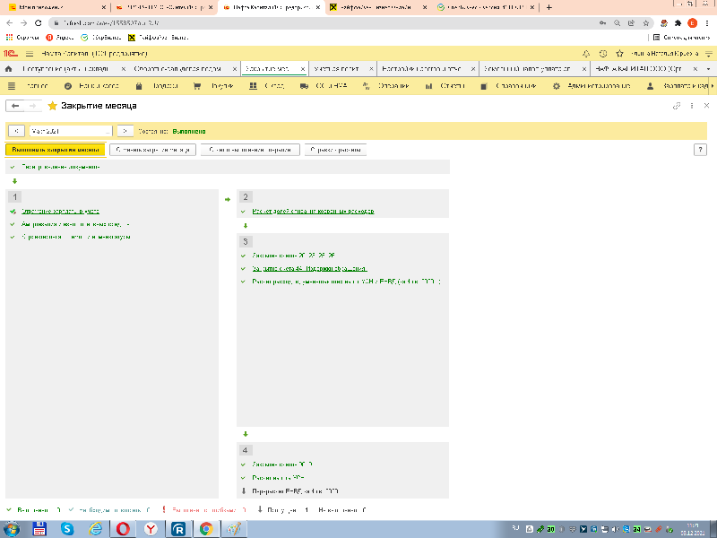Open favorites star in 1C header
The image size is (717, 538).
point(619,54)
